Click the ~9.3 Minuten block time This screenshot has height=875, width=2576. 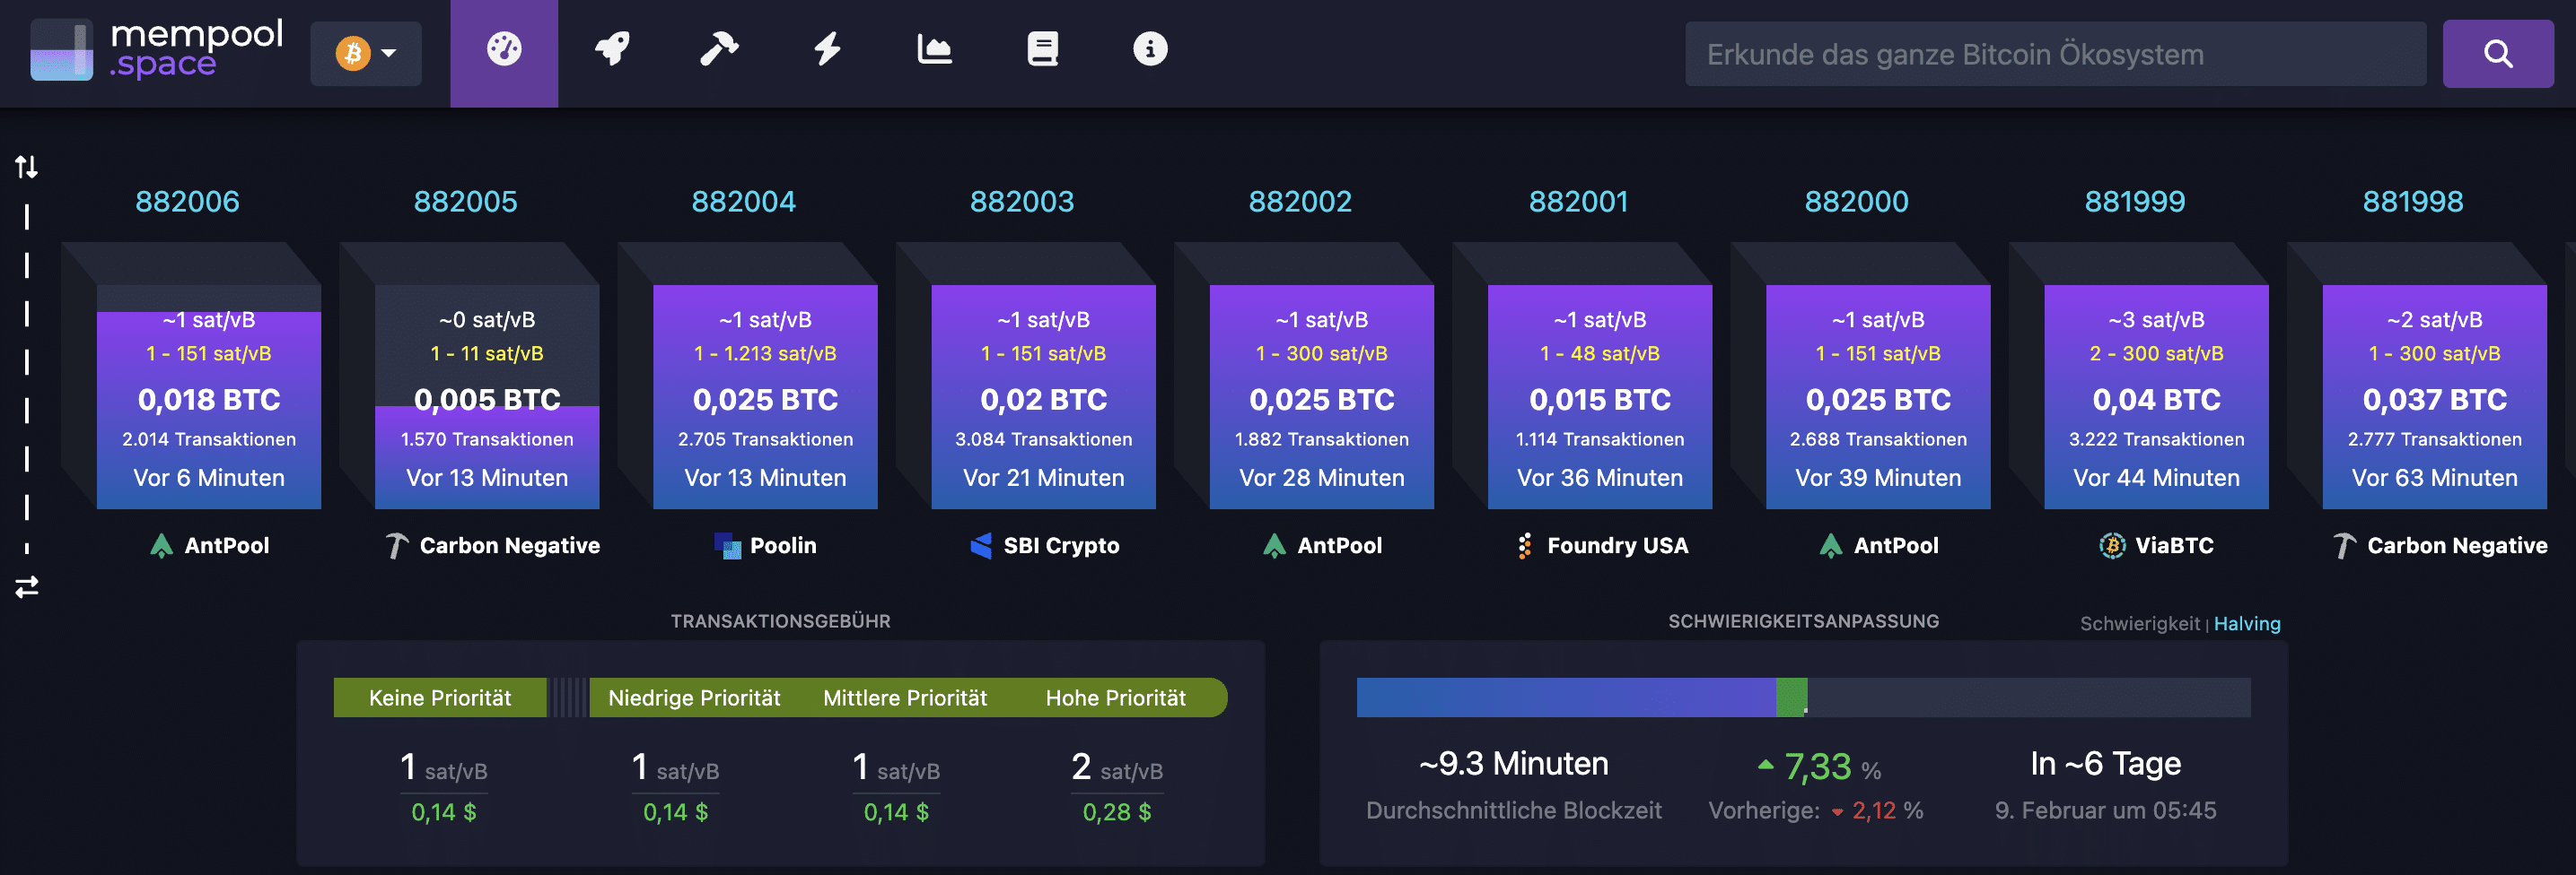1514,764
